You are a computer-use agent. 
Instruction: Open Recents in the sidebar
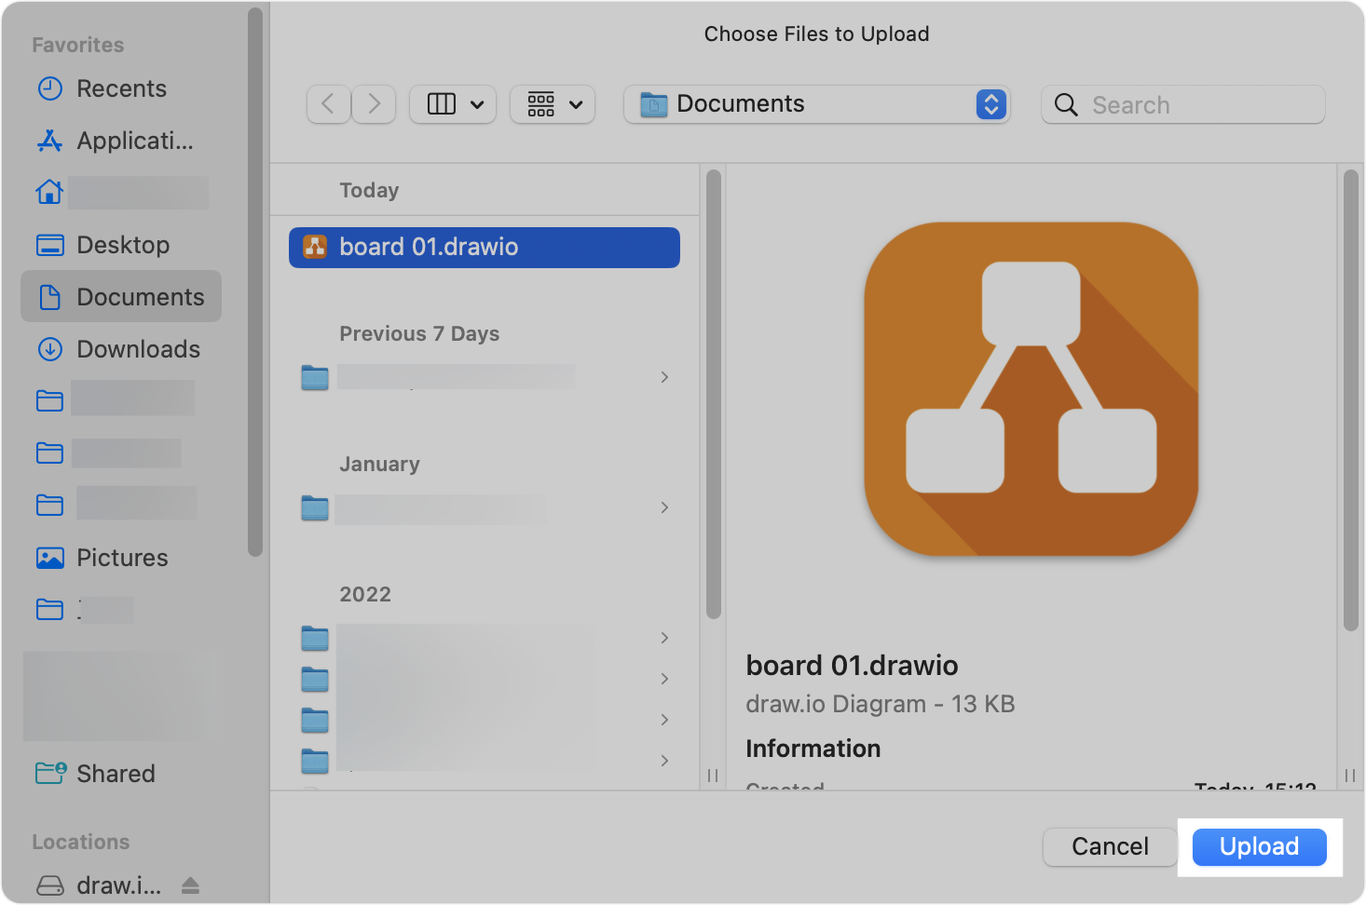(x=120, y=88)
